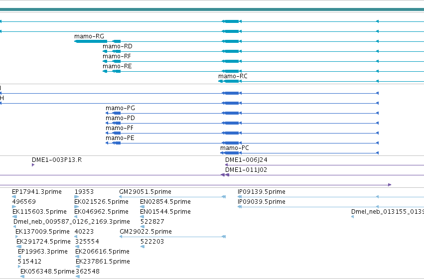Screen dimensions: 424x279
Task: Click the IP09139.5prime label
Action: click(x=262, y=192)
